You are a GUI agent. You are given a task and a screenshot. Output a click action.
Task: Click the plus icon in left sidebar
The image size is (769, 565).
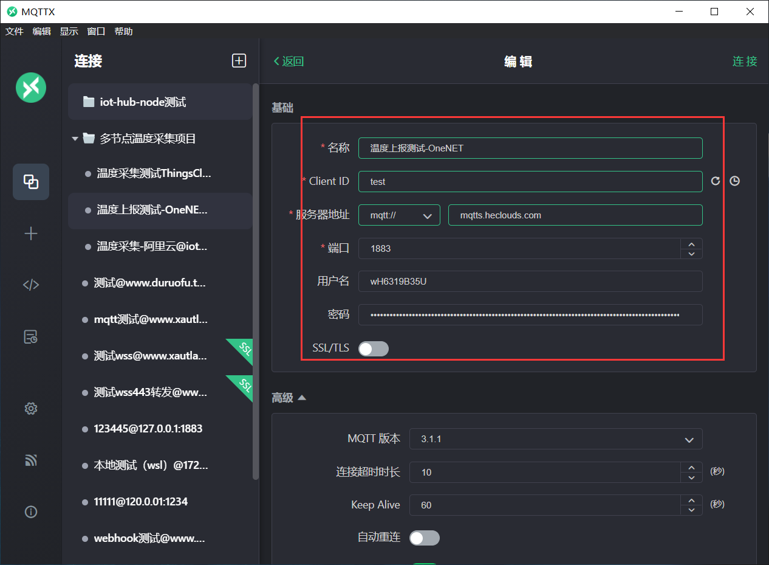pyautogui.click(x=31, y=234)
